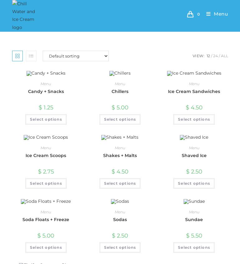
Task: Open the Candy + Snacks product image
Action: (46, 73)
